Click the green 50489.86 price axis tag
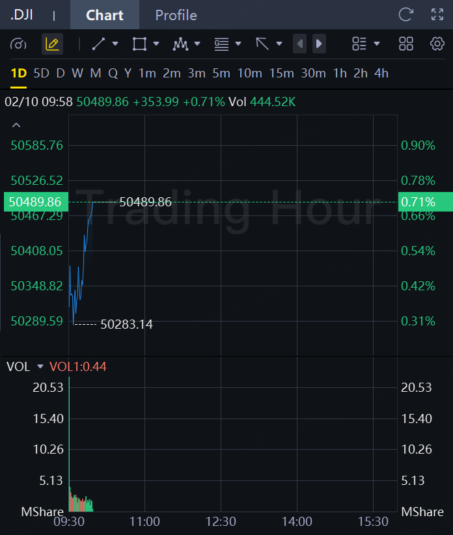This screenshot has height=535, width=453. (x=36, y=202)
